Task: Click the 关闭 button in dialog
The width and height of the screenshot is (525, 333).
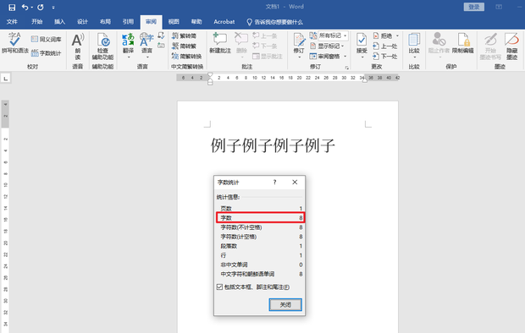Action: point(285,304)
